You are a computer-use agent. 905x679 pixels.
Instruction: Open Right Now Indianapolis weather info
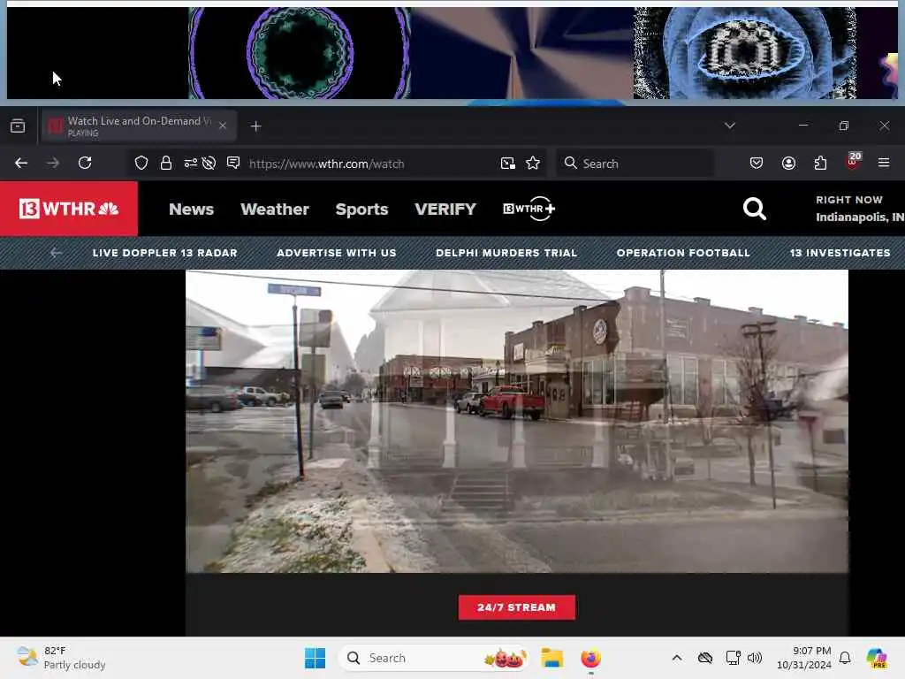tap(859, 209)
